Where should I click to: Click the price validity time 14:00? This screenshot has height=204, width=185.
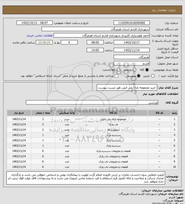[x=95, y=50]
